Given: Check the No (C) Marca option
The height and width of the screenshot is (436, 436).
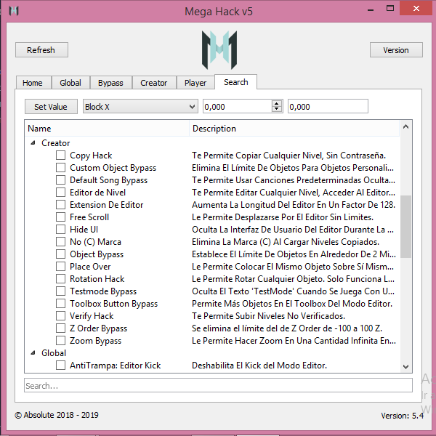Looking at the screenshot, I should coord(60,242).
